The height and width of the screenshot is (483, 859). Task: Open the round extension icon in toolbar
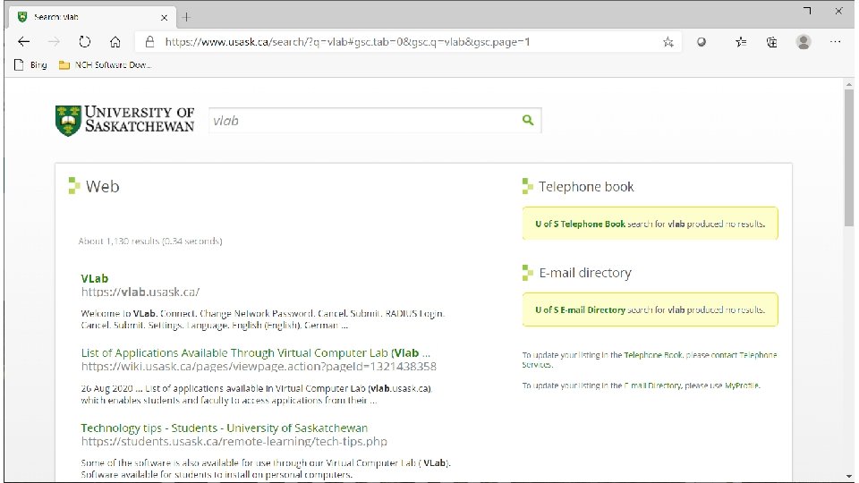click(702, 42)
